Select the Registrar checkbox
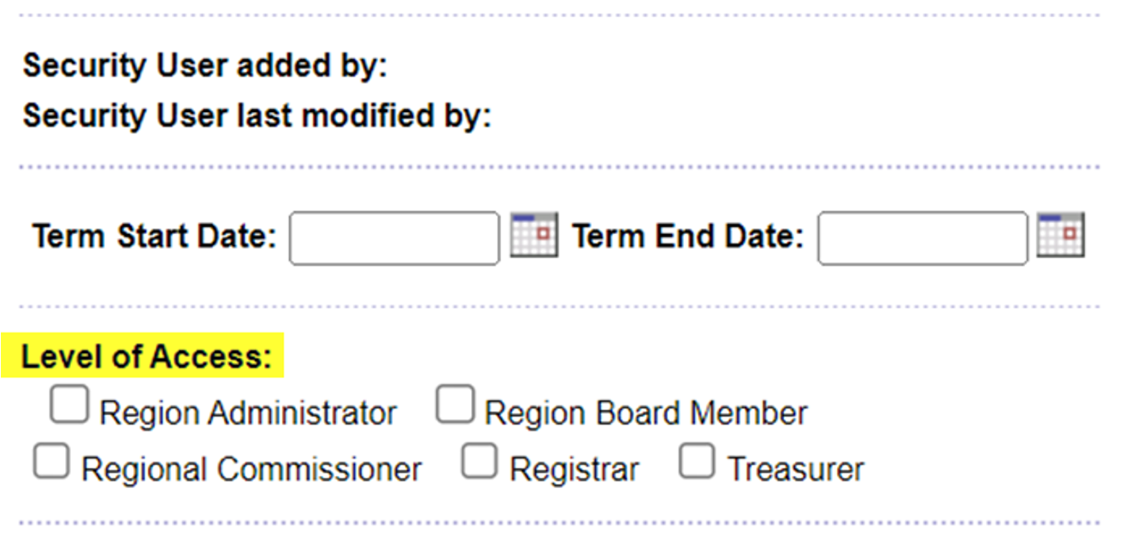The image size is (1144, 535). click(479, 462)
